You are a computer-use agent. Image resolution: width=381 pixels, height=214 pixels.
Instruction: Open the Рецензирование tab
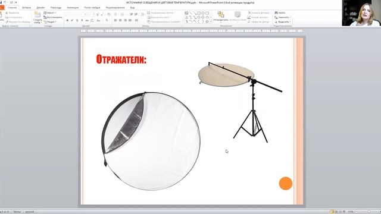[115, 8]
